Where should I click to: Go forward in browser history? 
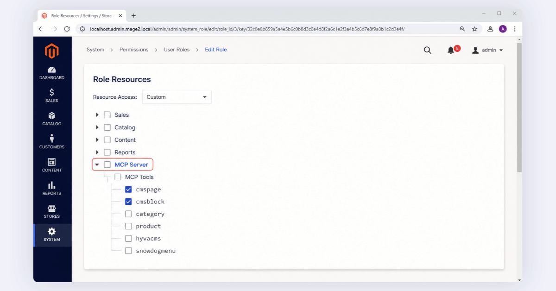pos(54,29)
